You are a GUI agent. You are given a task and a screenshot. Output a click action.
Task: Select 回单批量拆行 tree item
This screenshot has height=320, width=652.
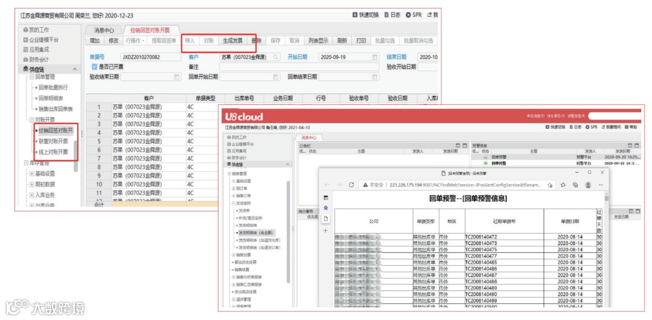53,88
